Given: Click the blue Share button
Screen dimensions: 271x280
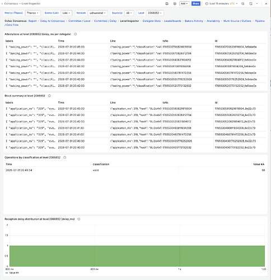Looking at the screenshot, I should click(x=196, y=3).
